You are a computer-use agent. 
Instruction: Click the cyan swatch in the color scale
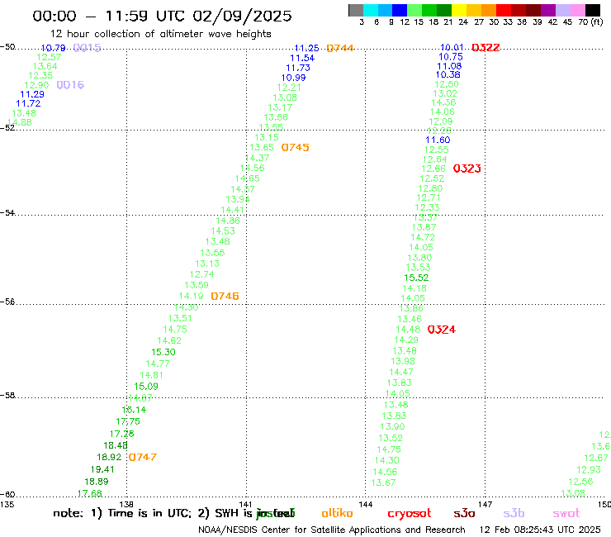pyautogui.click(x=371, y=10)
